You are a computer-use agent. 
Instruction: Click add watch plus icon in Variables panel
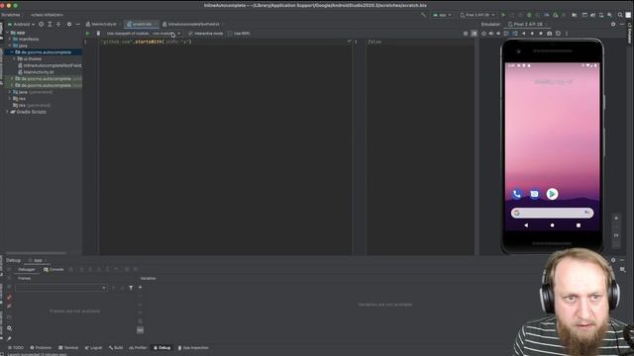click(x=141, y=288)
